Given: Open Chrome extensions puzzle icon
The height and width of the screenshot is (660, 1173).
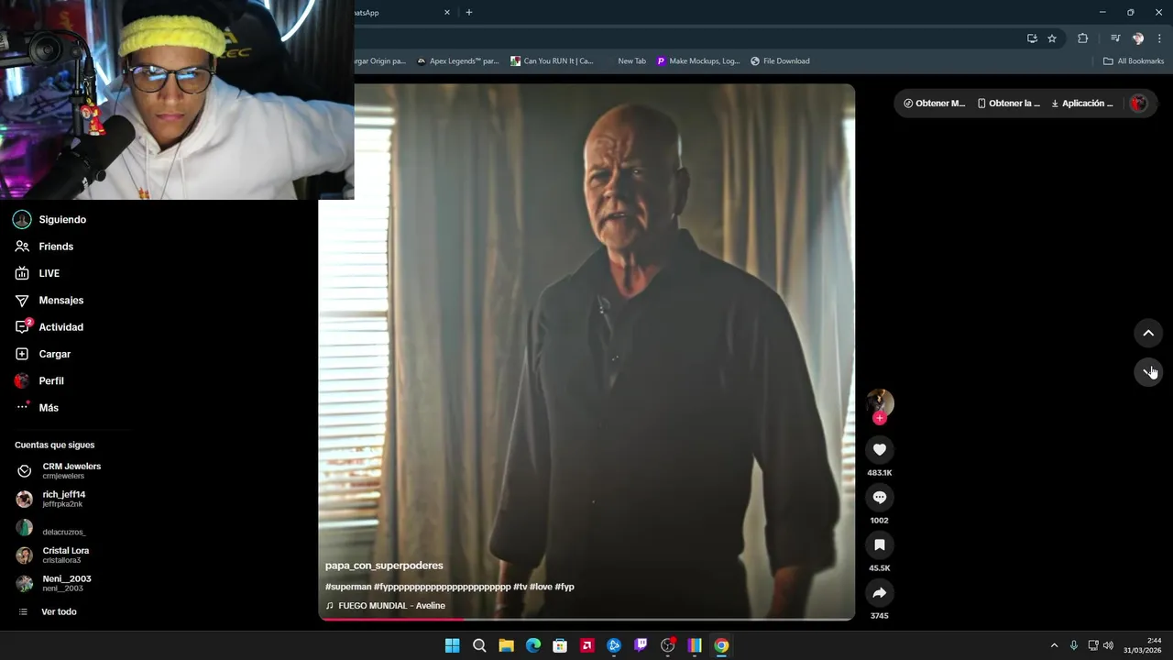Looking at the screenshot, I should click(x=1083, y=38).
